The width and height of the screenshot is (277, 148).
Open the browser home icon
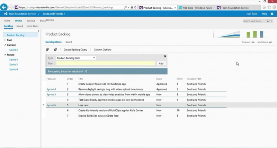click(264, 7)
